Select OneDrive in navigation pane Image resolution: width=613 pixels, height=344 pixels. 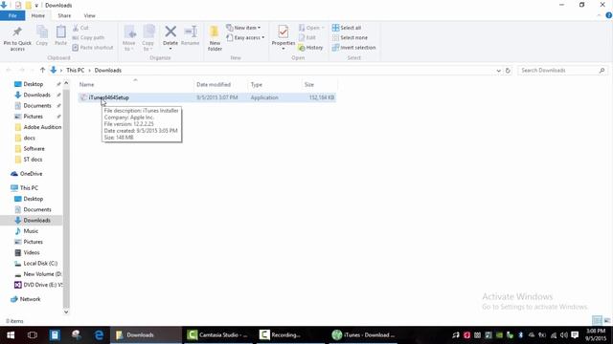pyautogui.click(x=31, y=174)
